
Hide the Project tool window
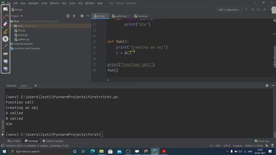click(88, 16)
